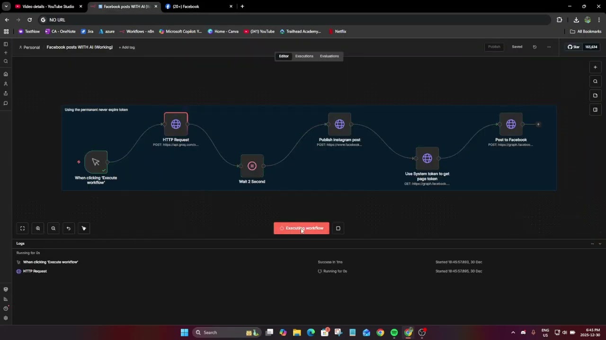Open insights chart icon in sidebar

point(6,299)
